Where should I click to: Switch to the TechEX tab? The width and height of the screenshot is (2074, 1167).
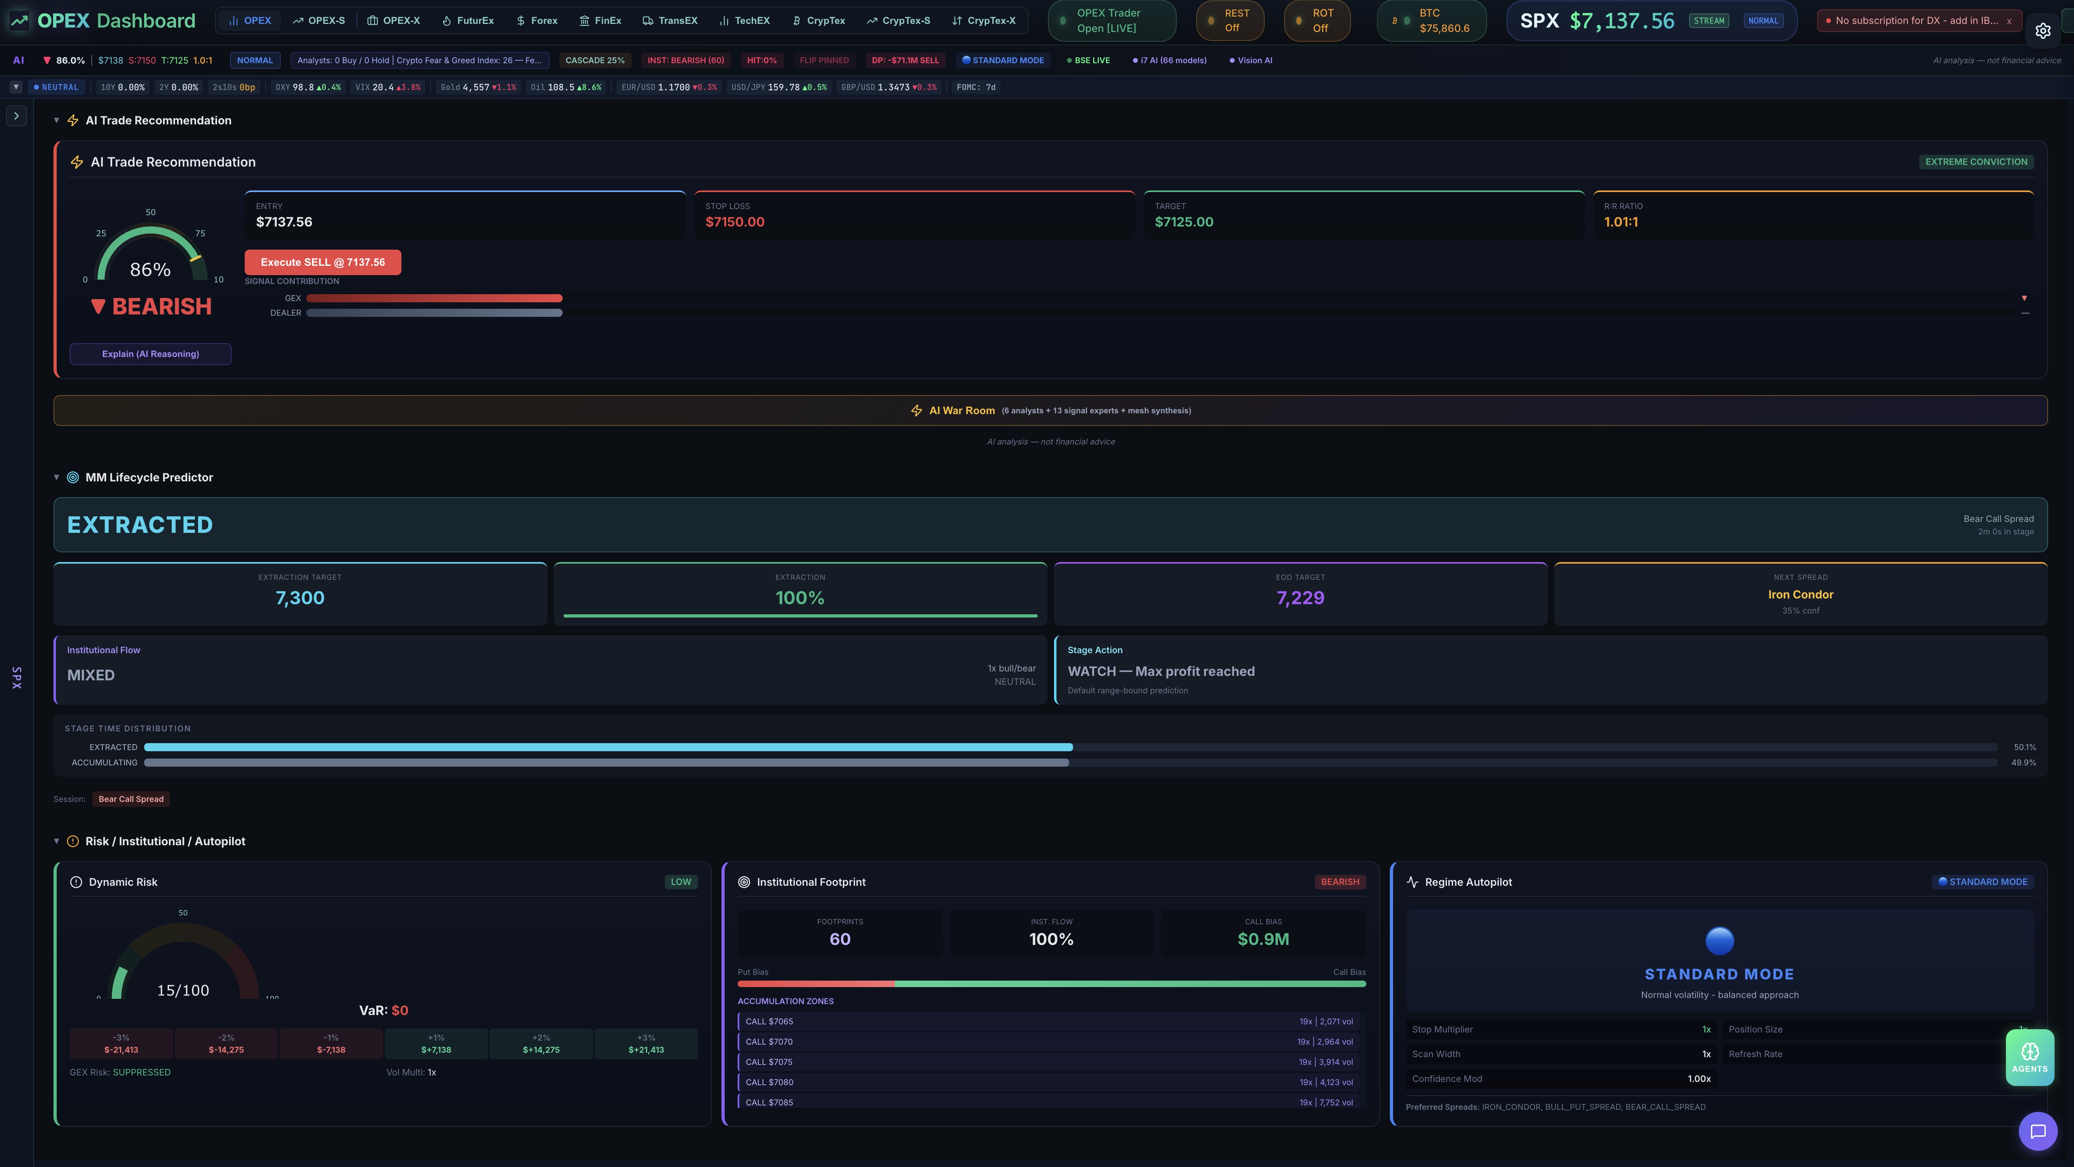[x=745, y=21]
